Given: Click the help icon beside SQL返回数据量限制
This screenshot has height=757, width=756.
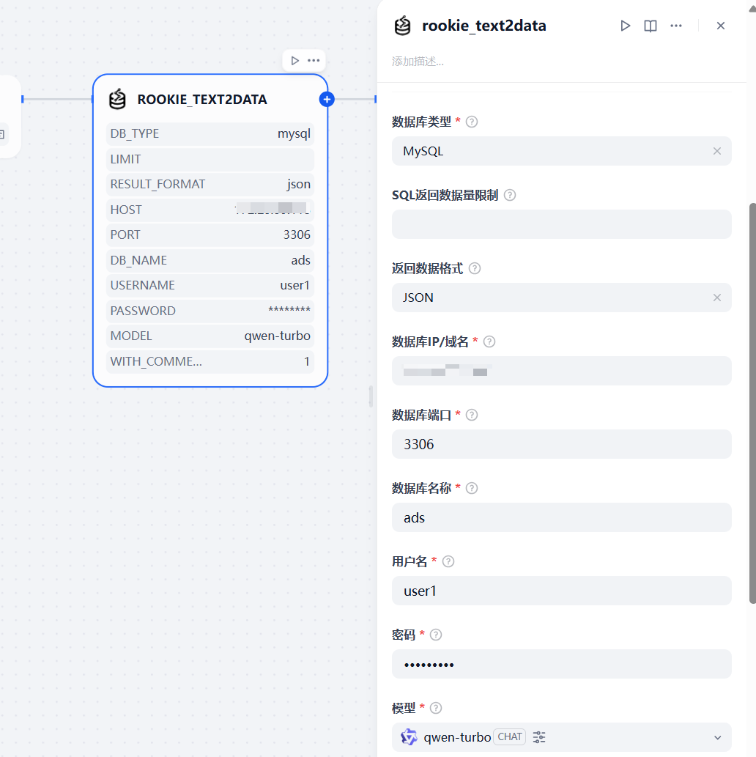Looking at the screenshot, I should (x=509, y=195).
